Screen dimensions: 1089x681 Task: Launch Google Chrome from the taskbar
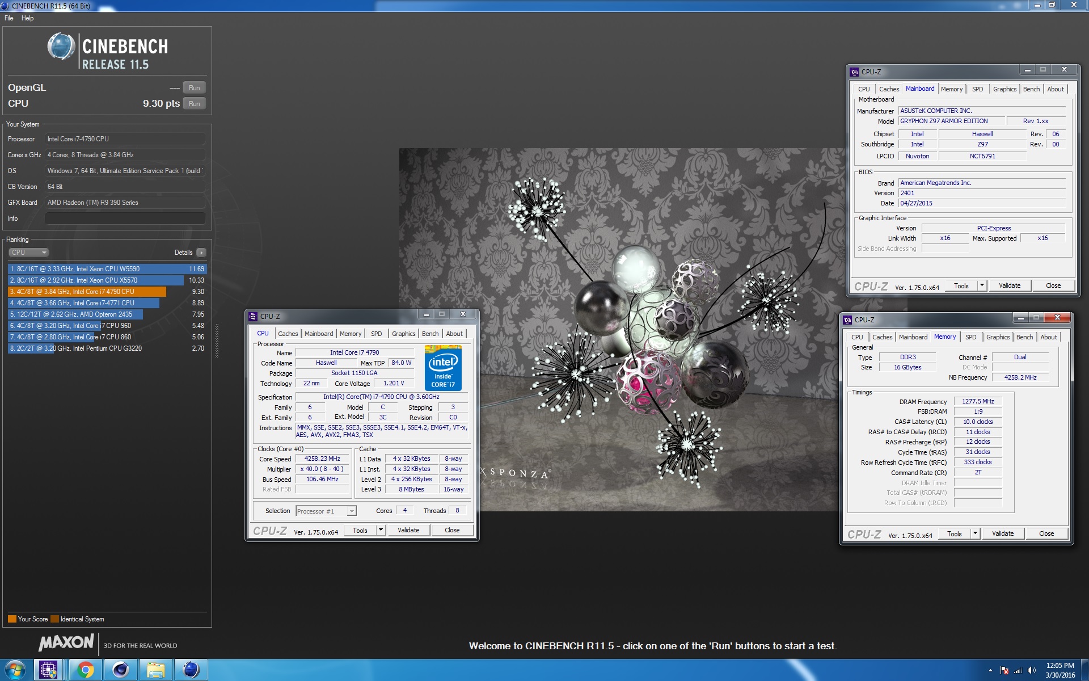pyautogui.click(x=85, y=670)
